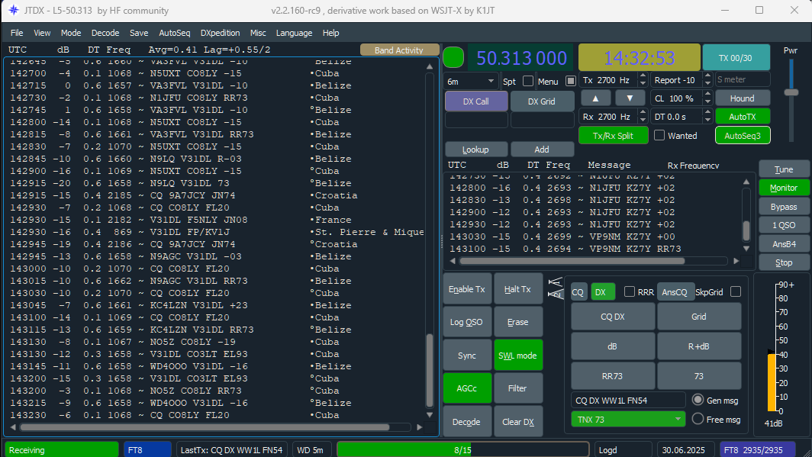Click the upper Tx/Rx frequency swap arrows
The image size is (812, 457).
(556, 282)
